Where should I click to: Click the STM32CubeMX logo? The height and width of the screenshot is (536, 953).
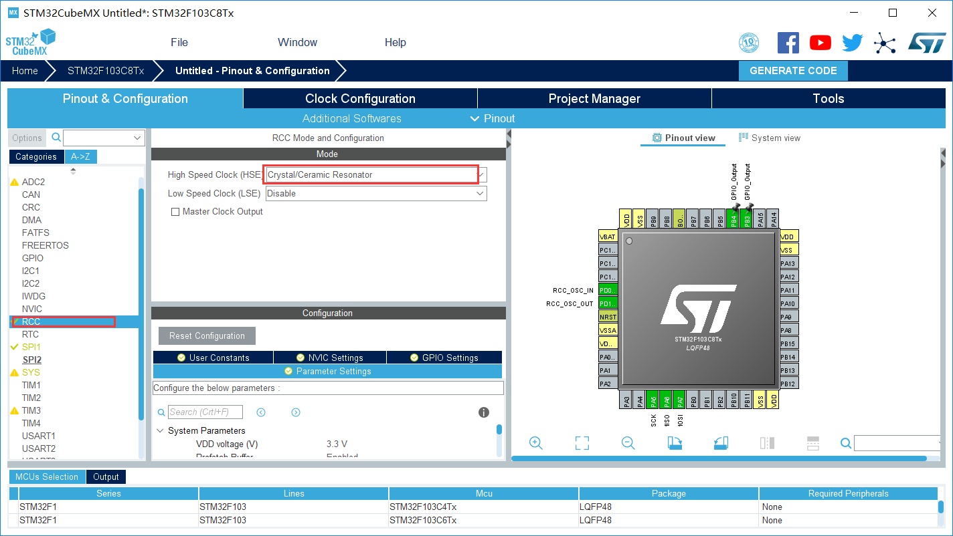pyautogui.click(x=30, y=43)
